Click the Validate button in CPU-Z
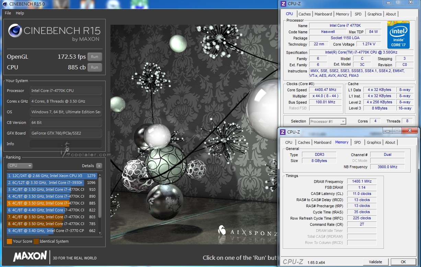Screen dimensions: 421x267 pos(375,262)
